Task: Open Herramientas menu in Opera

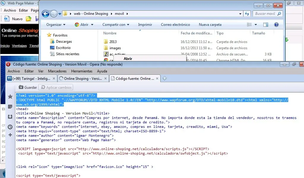Action: pos(82,71)
